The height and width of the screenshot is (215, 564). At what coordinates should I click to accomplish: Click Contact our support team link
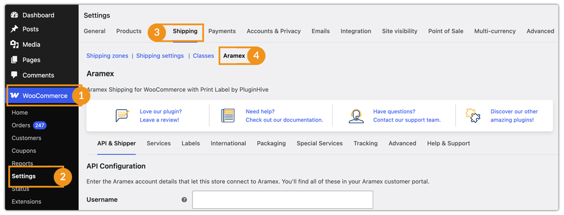pos(407,120)
